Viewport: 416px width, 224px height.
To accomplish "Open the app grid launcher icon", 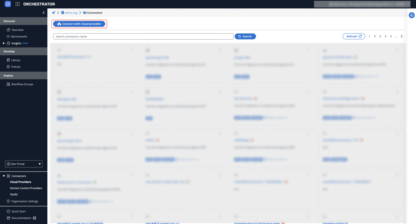I will 17,4.
